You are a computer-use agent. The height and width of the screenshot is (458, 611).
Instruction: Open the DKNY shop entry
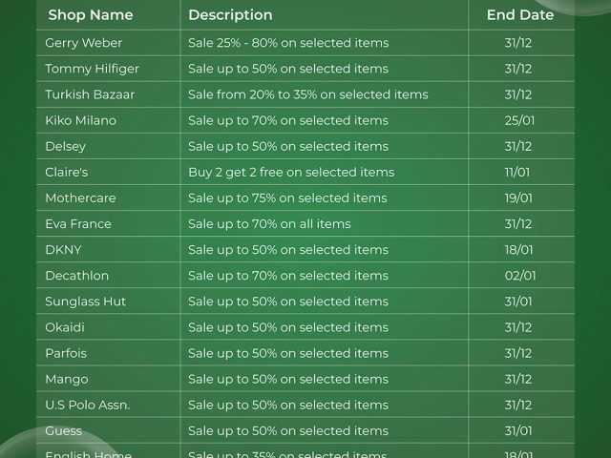click(63, 249)
